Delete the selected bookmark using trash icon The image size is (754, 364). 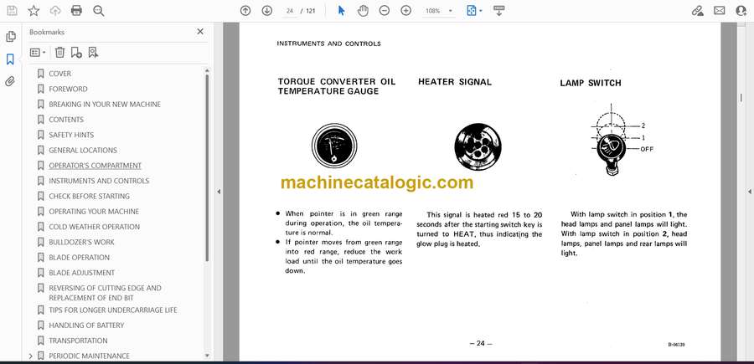(59, 52)
